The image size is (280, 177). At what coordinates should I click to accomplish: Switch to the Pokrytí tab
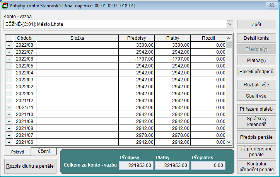pos(17,152)
